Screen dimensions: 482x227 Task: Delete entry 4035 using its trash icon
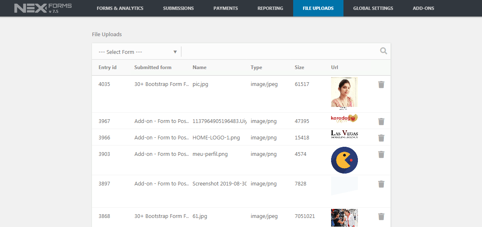381,84
